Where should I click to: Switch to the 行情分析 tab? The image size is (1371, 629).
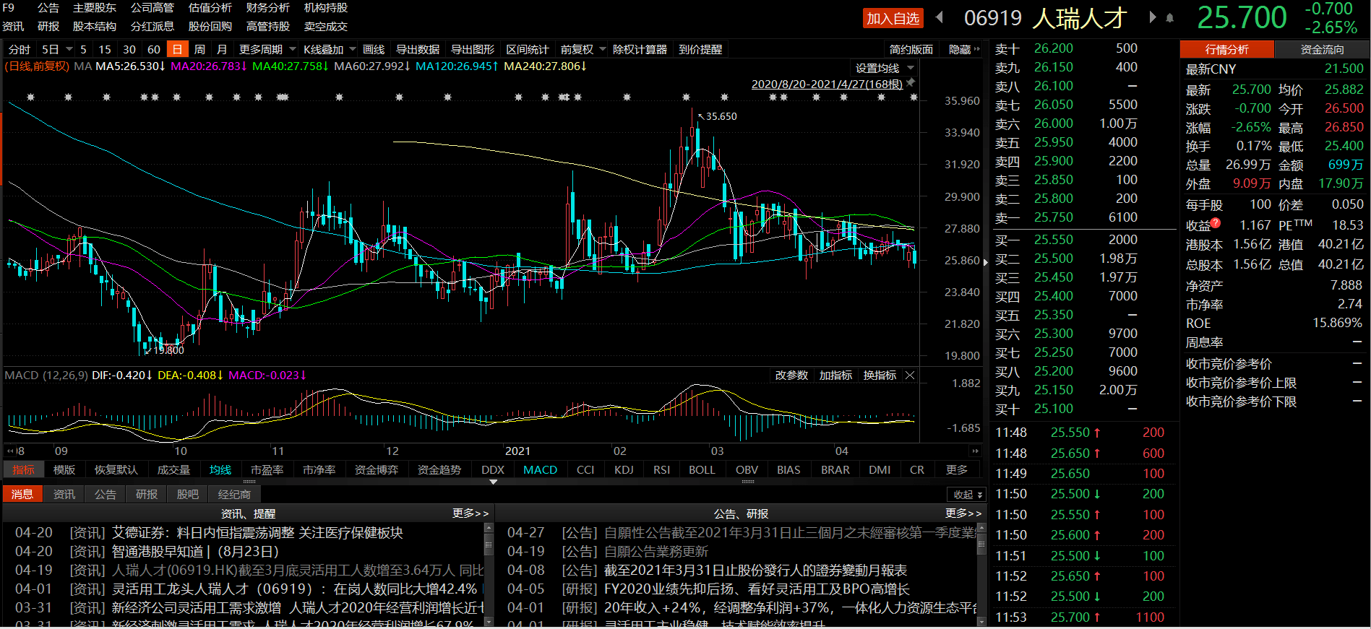(x=1227, y=49)
